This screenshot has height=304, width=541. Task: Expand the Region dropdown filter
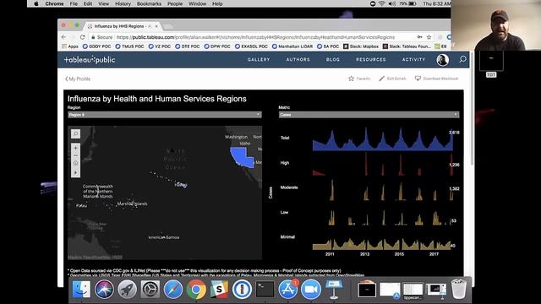(x=165, y=115)
